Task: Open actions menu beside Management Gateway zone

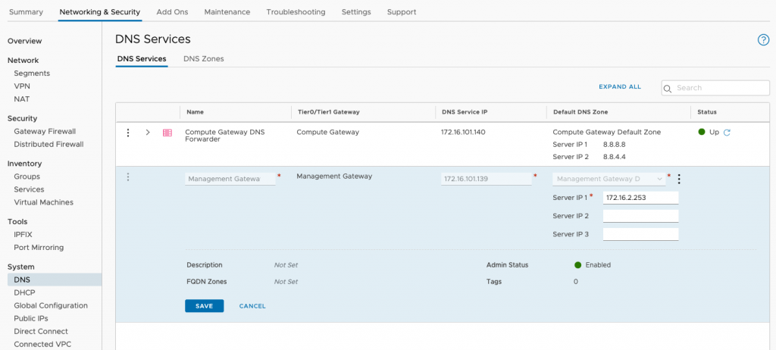Action: tap(679, 179)
